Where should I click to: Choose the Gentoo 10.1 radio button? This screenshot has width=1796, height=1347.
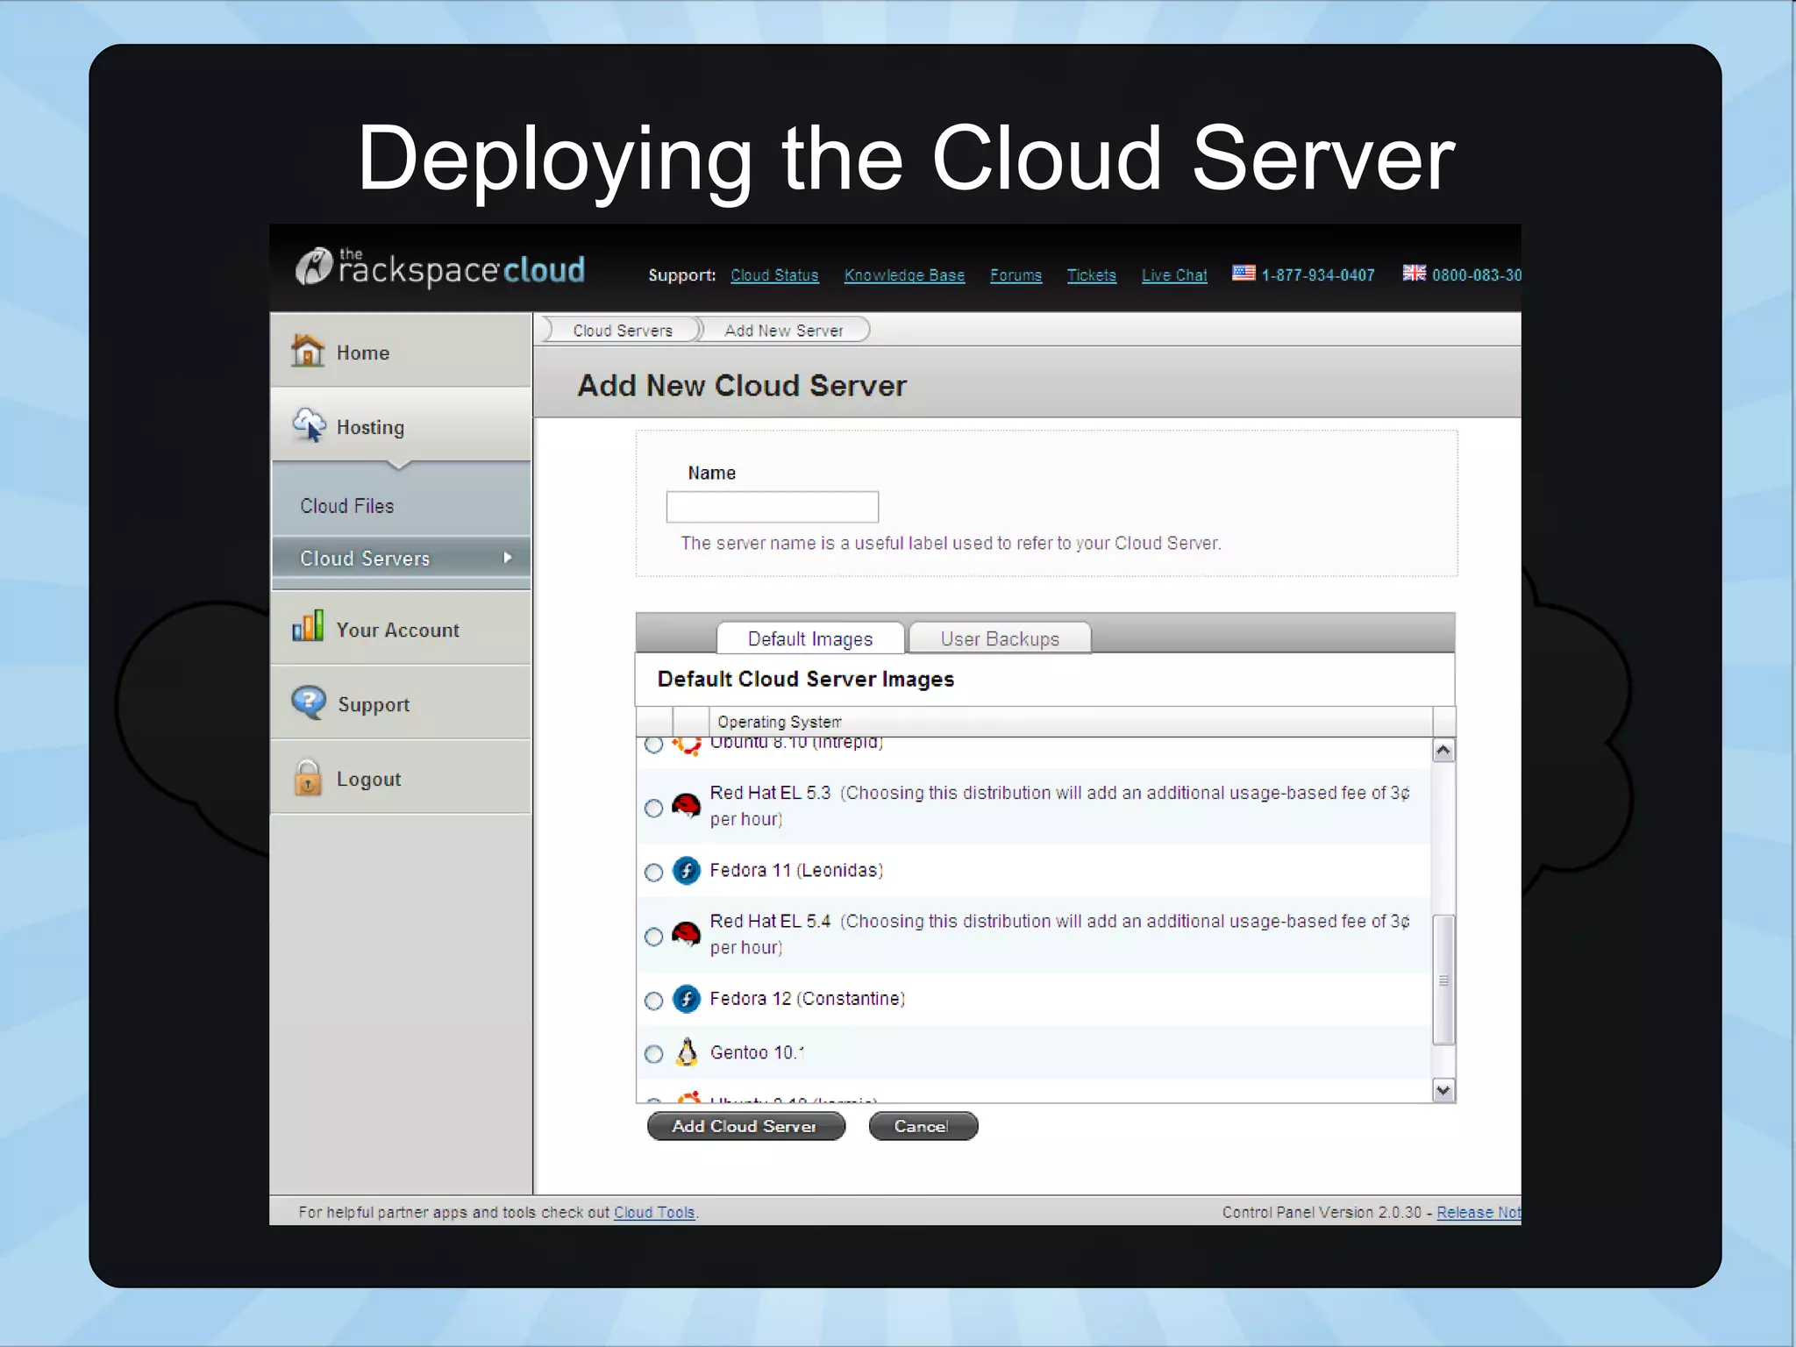(653, 1053)
